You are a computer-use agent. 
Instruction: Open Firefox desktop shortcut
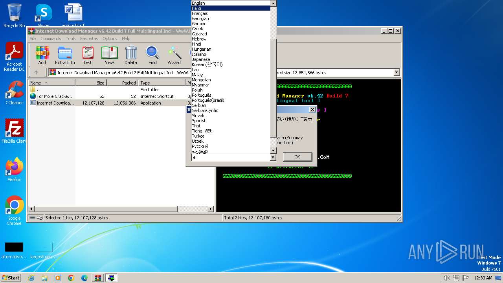click(14, 169)
